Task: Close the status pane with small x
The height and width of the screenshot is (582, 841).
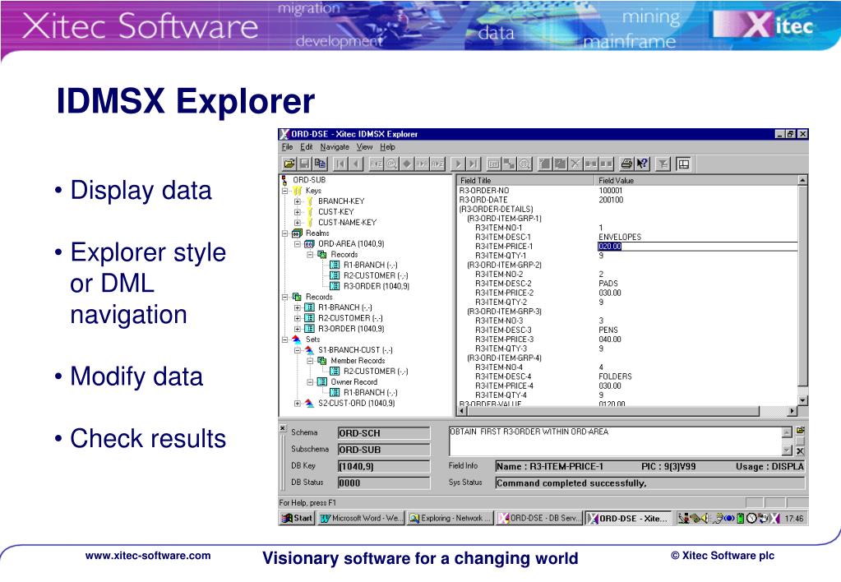Action: coord(283,428)
